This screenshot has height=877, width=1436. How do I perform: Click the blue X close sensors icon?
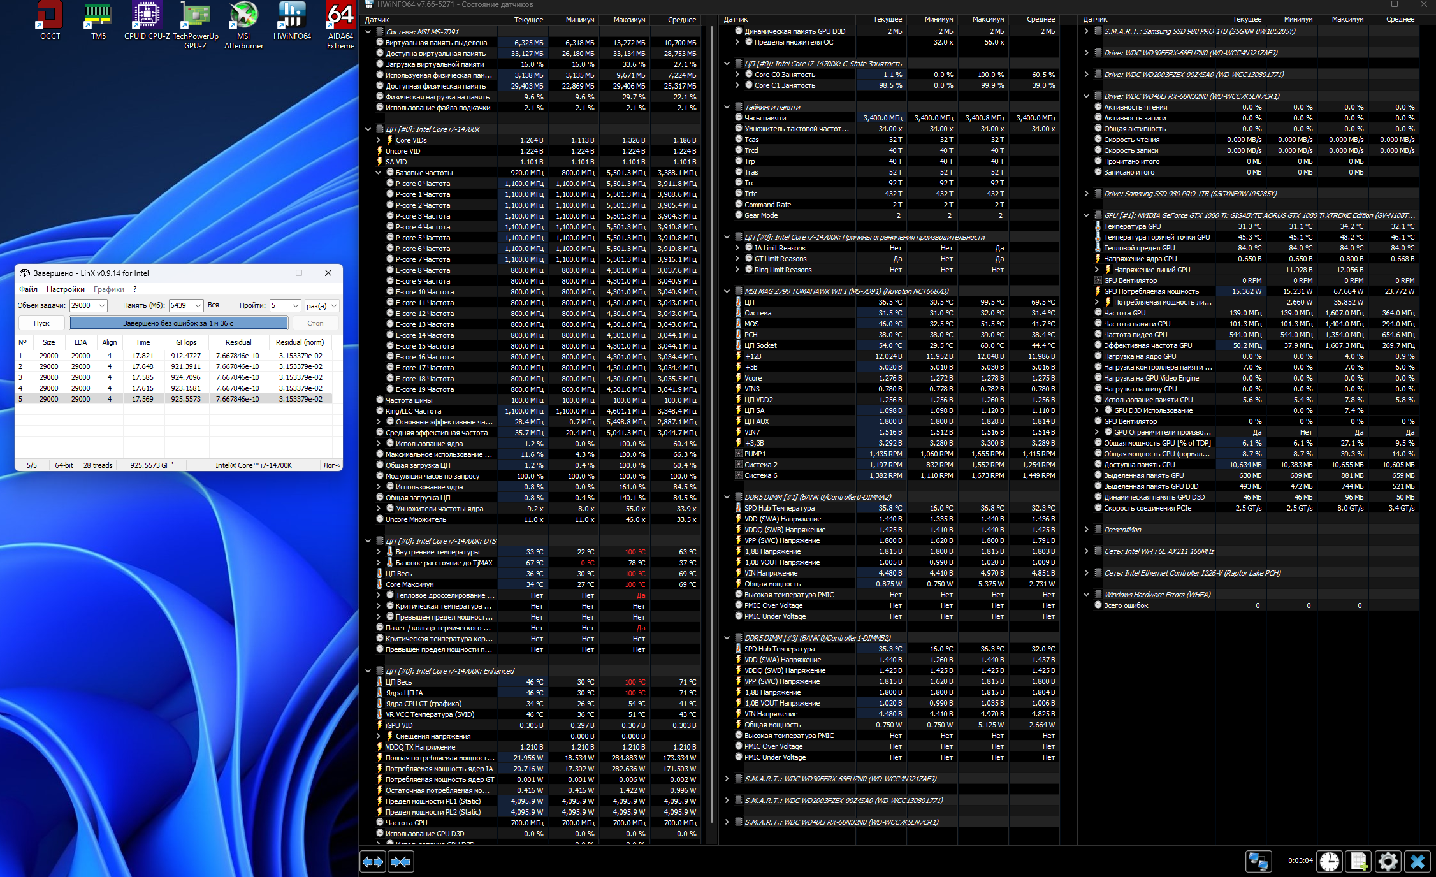tap(1417, 862)
